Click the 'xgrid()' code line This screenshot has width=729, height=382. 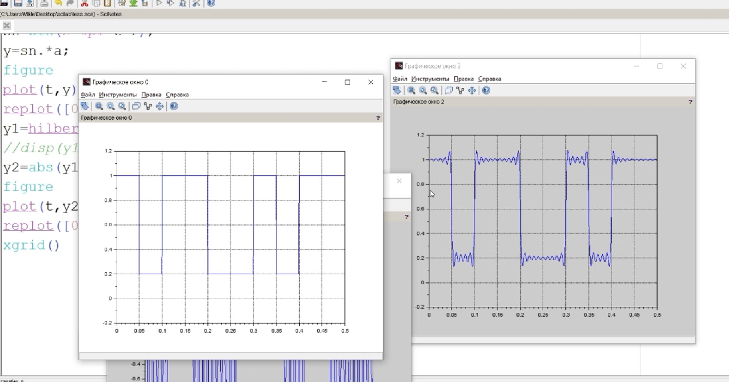point(32,245)
